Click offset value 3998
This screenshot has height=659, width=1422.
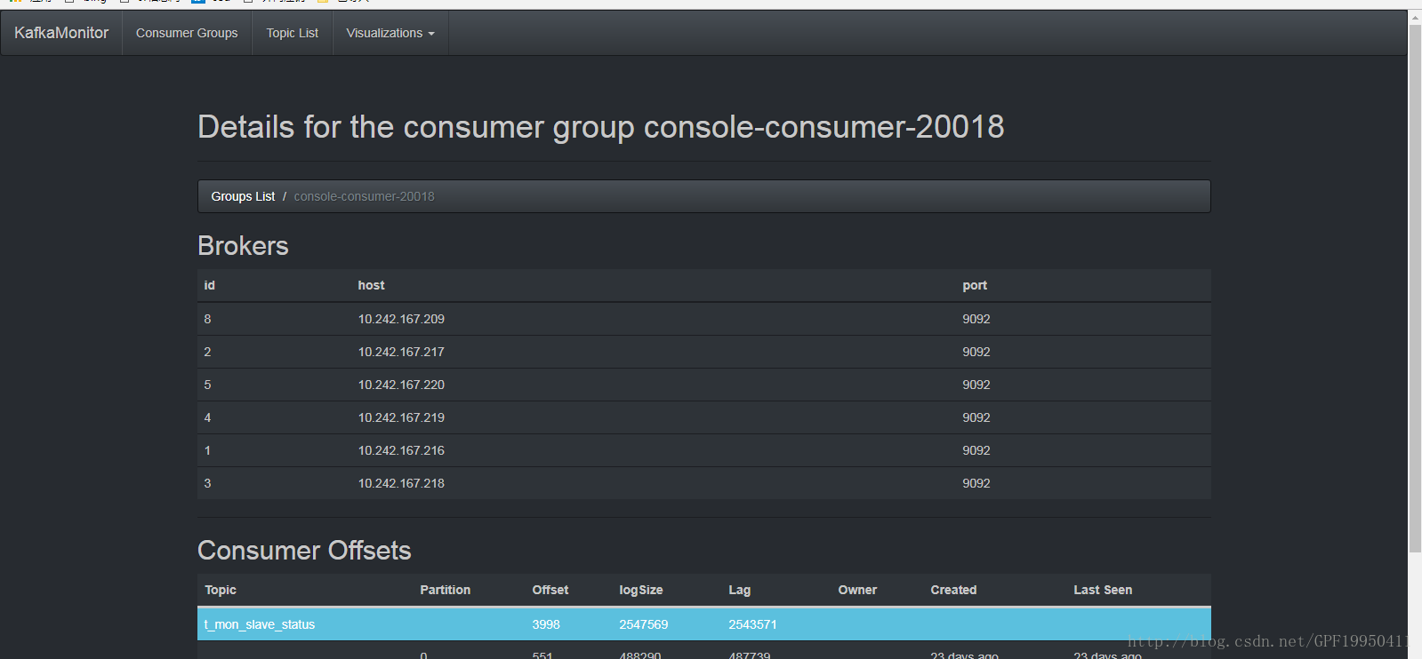coord(546,624)
